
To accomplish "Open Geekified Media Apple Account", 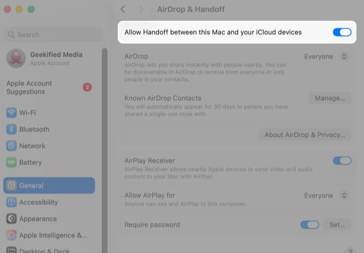I will click(x=49, y=58).
